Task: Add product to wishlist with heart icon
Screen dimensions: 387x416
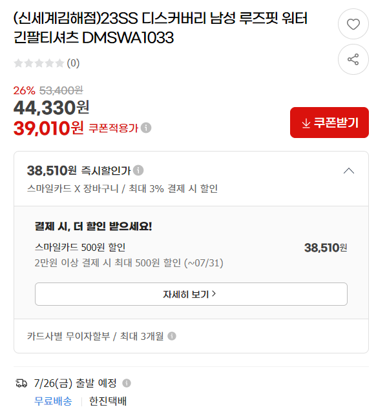Action: 353,24
